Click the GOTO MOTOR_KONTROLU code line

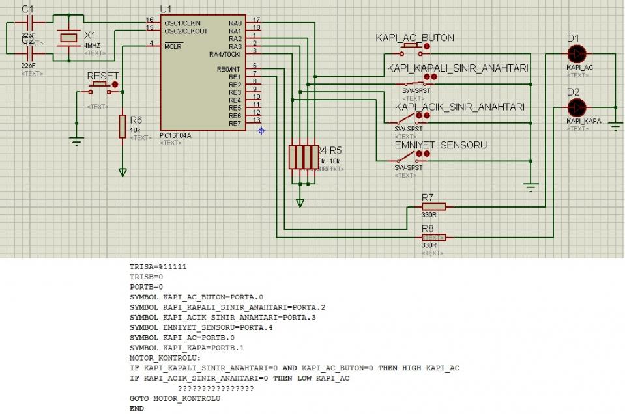175,398
